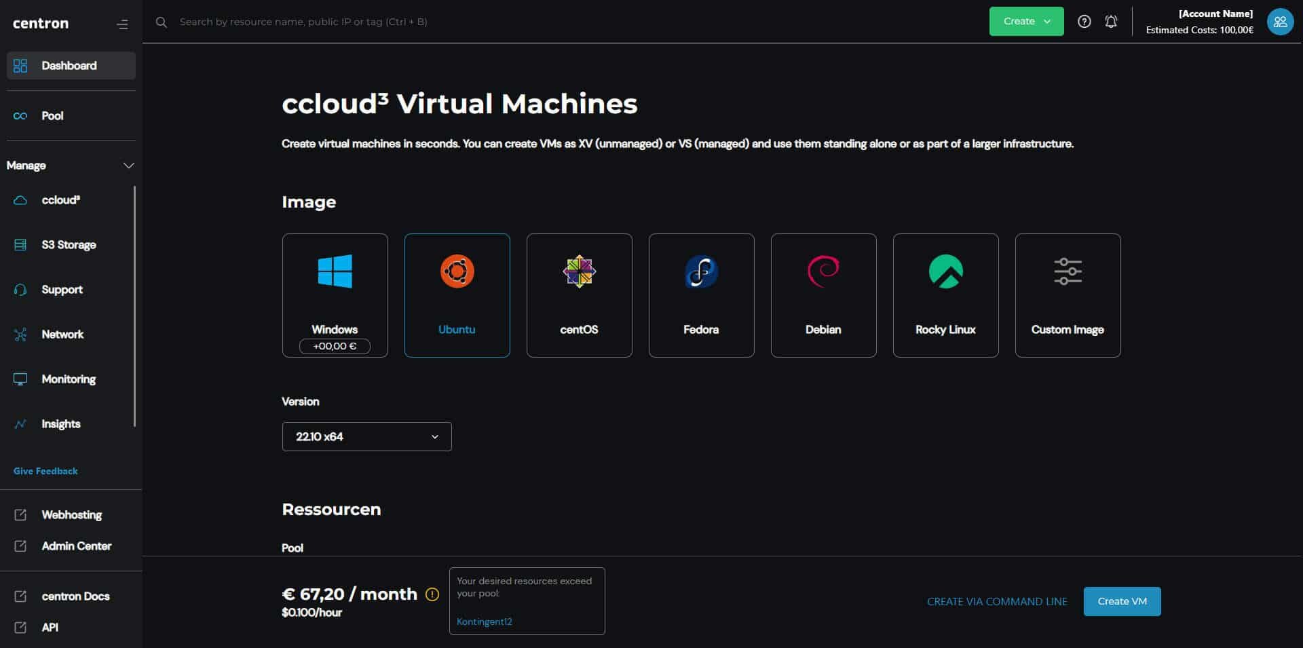This screenshot has width=1303, height=648.
Task: Click the S3 Storage icon
Action: pyautogui.click(x=20, y=245)
